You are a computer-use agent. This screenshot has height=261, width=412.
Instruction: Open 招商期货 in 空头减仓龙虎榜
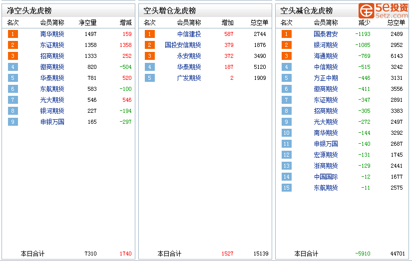[x=326, y=111]
